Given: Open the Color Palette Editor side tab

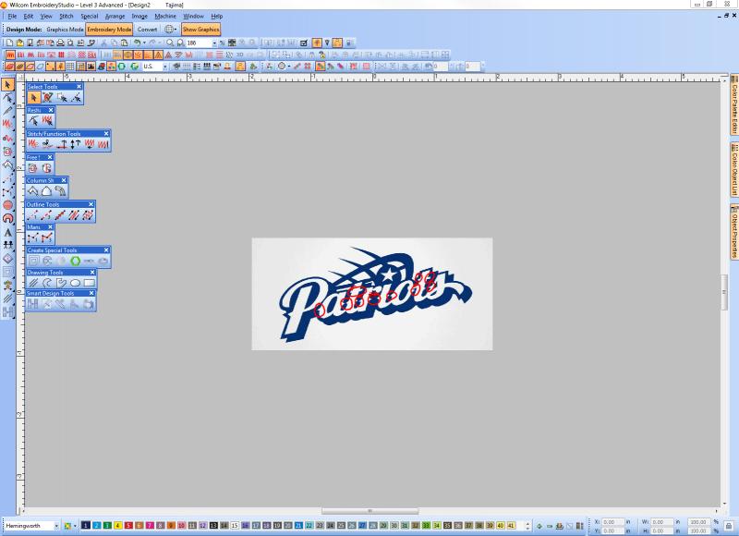Looking at the screenshot, I should point(734,105).
